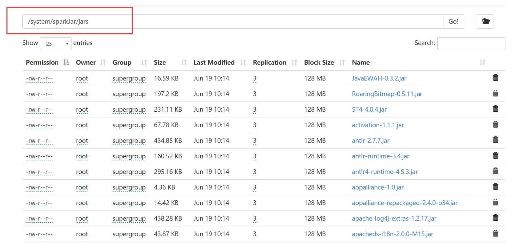The width and height of the screenshot is (519, 245).
Task: Remove apacheds-i18n-2.0.0-M15.jar with trash icon
Action: 495,233
